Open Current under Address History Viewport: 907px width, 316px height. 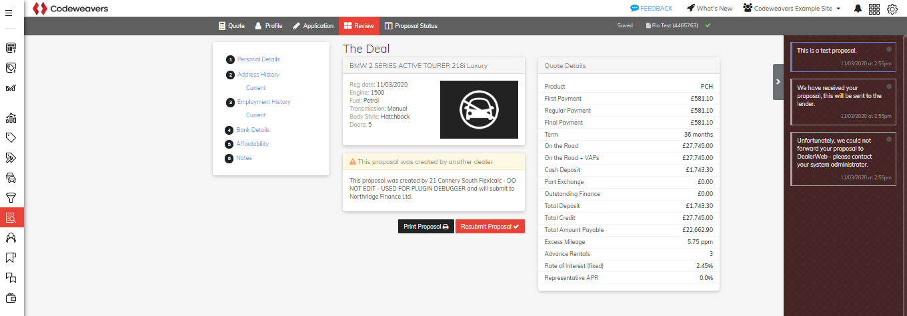[256, 88]
